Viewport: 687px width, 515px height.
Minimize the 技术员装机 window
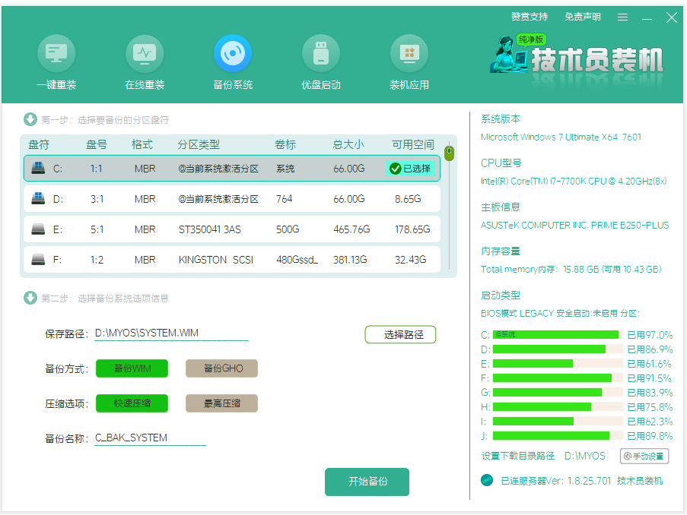(x=647, y=18)
